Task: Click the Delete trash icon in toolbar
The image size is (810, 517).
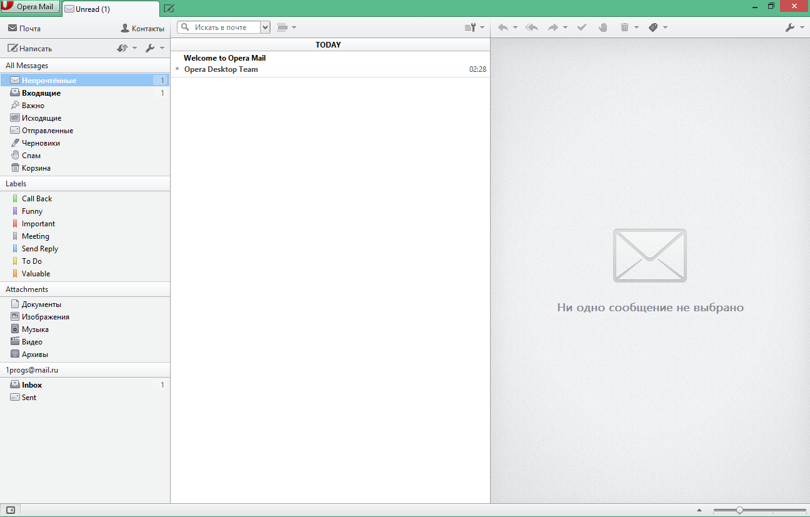Action: 624,28
